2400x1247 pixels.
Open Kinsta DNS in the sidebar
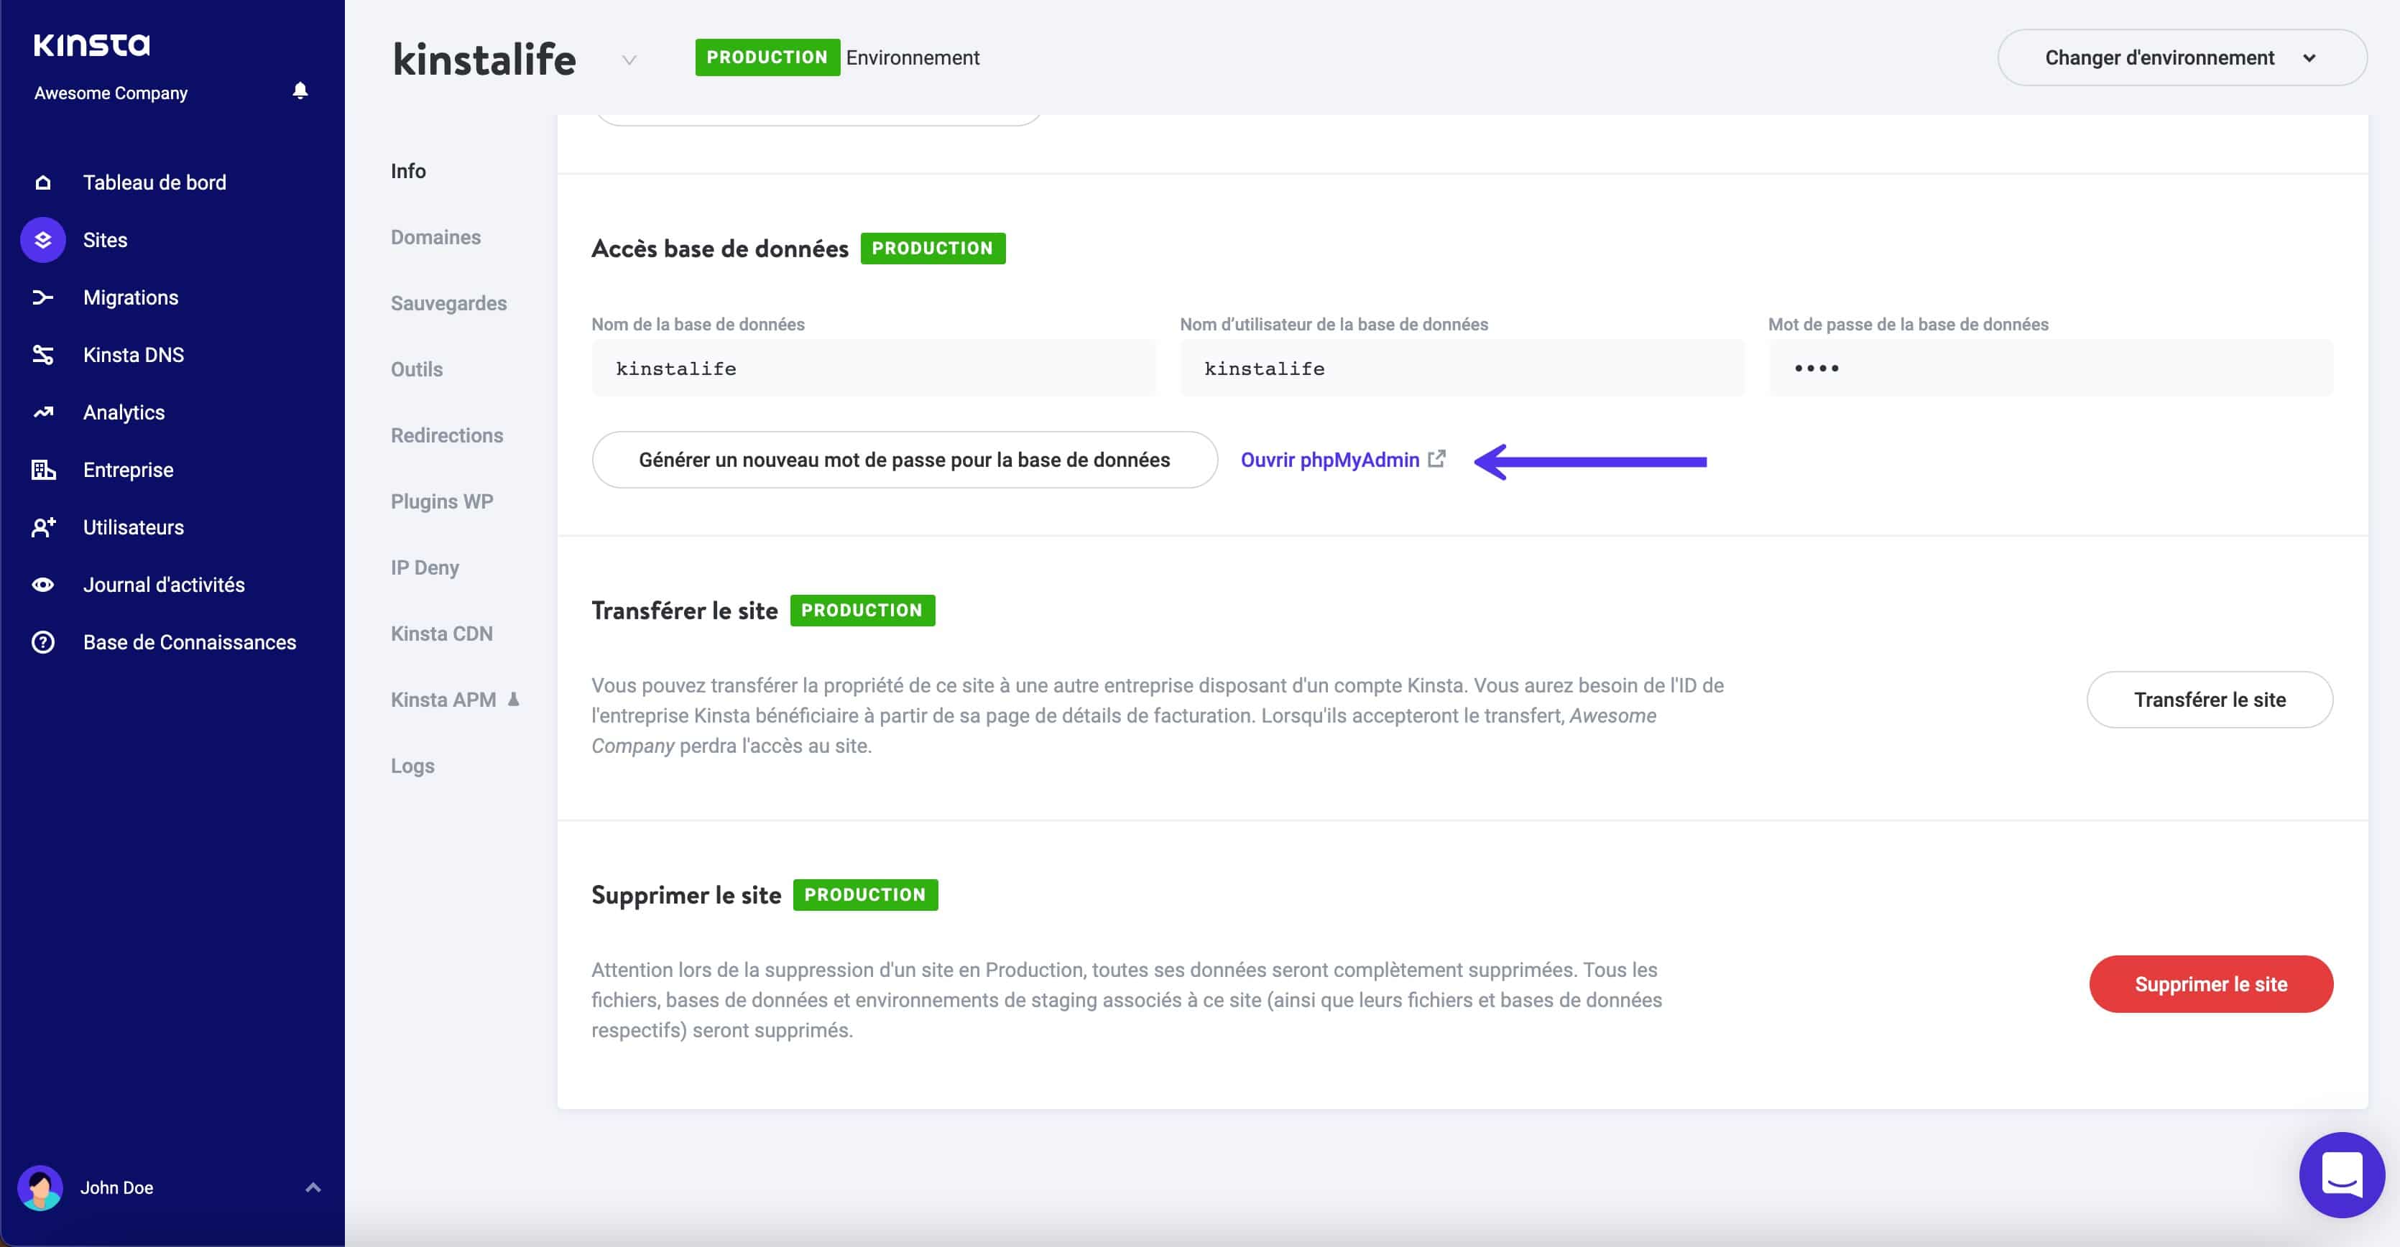coord(133,355)
